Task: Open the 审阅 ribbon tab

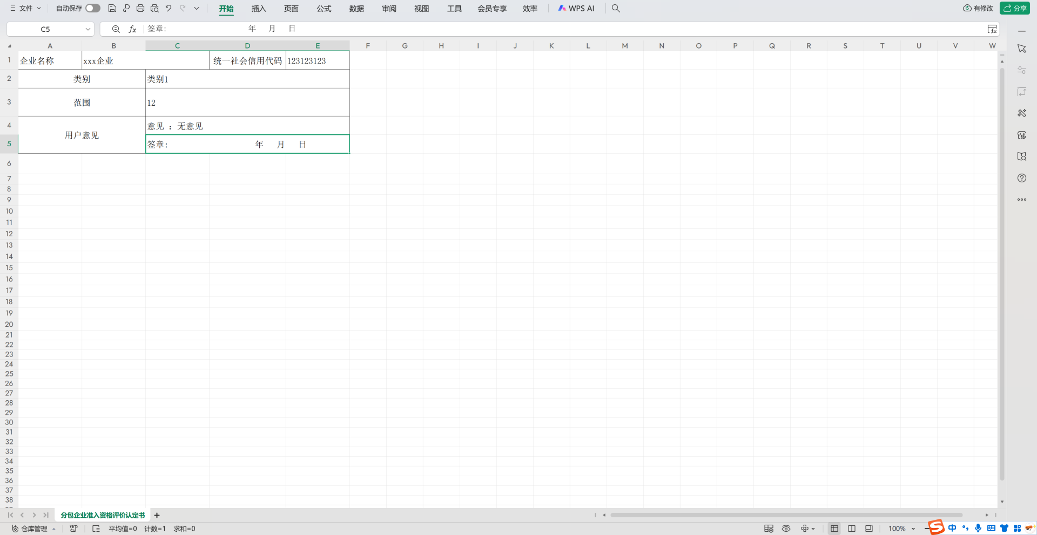Action: click(389, 9)
